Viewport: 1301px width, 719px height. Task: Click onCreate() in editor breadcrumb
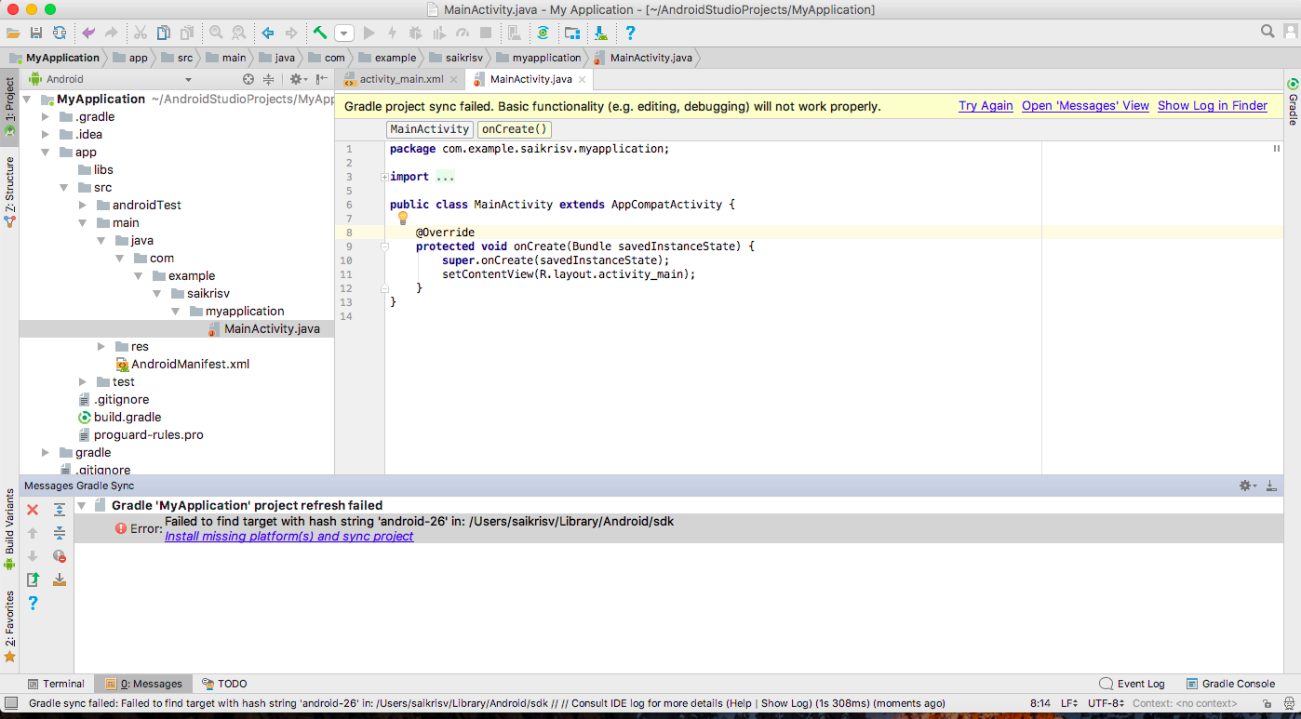point(515,129)
